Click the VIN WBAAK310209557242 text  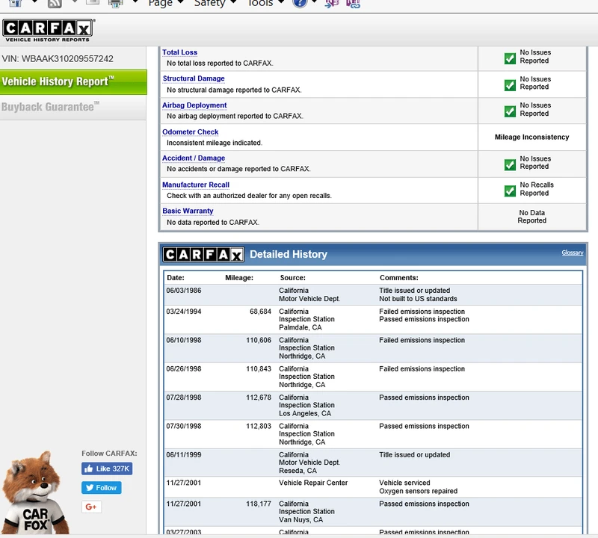[58, 59]
